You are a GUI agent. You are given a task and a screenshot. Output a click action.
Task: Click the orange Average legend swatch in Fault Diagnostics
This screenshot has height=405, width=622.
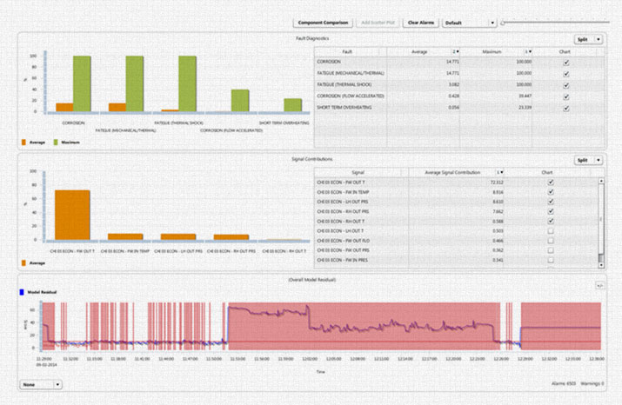[x=23, y=143]
